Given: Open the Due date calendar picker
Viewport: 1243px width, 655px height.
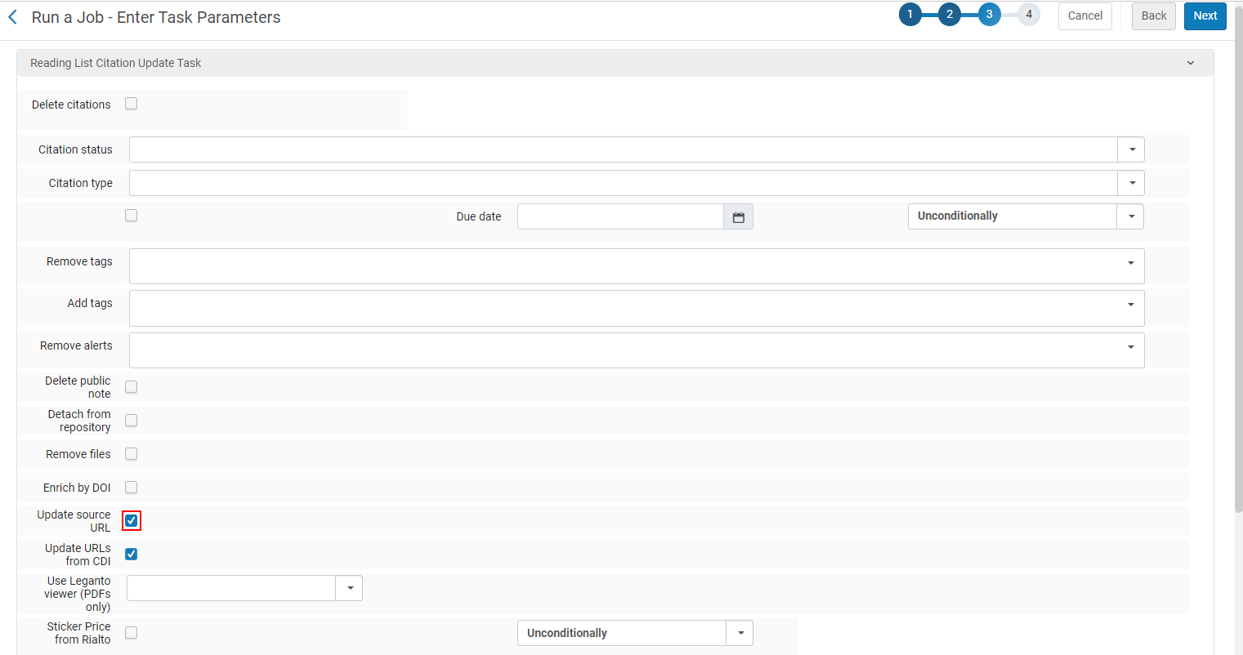Looking at the screenshot, I should [x=739, y=216].
